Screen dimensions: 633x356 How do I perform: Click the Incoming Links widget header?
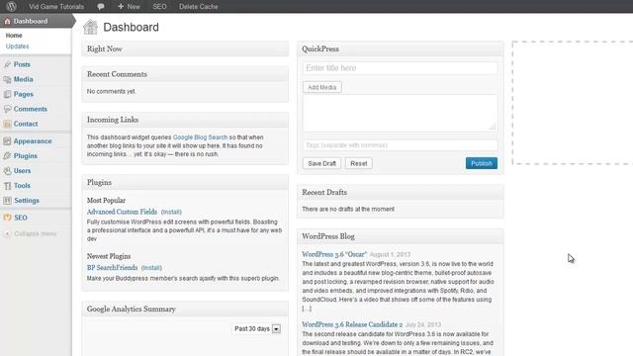tap(185, 120)
